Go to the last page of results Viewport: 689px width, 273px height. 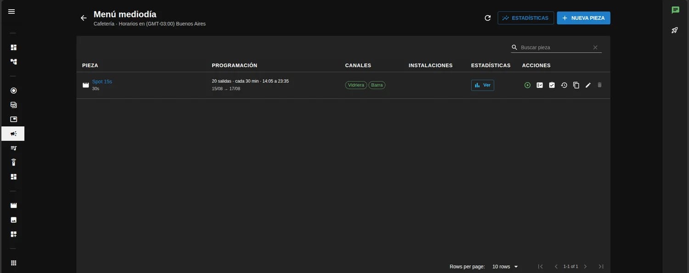pos(601,267)
